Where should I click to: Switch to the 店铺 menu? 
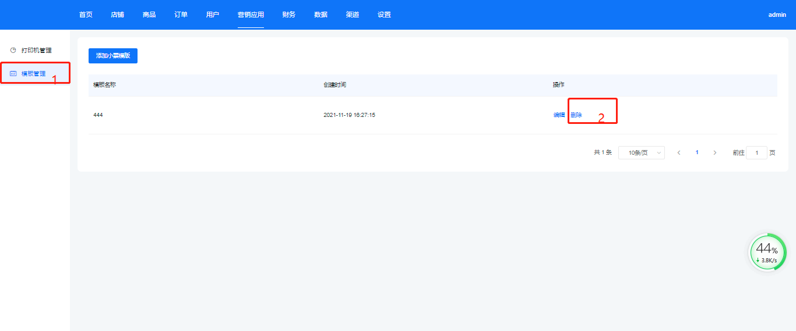pos(117,15)
